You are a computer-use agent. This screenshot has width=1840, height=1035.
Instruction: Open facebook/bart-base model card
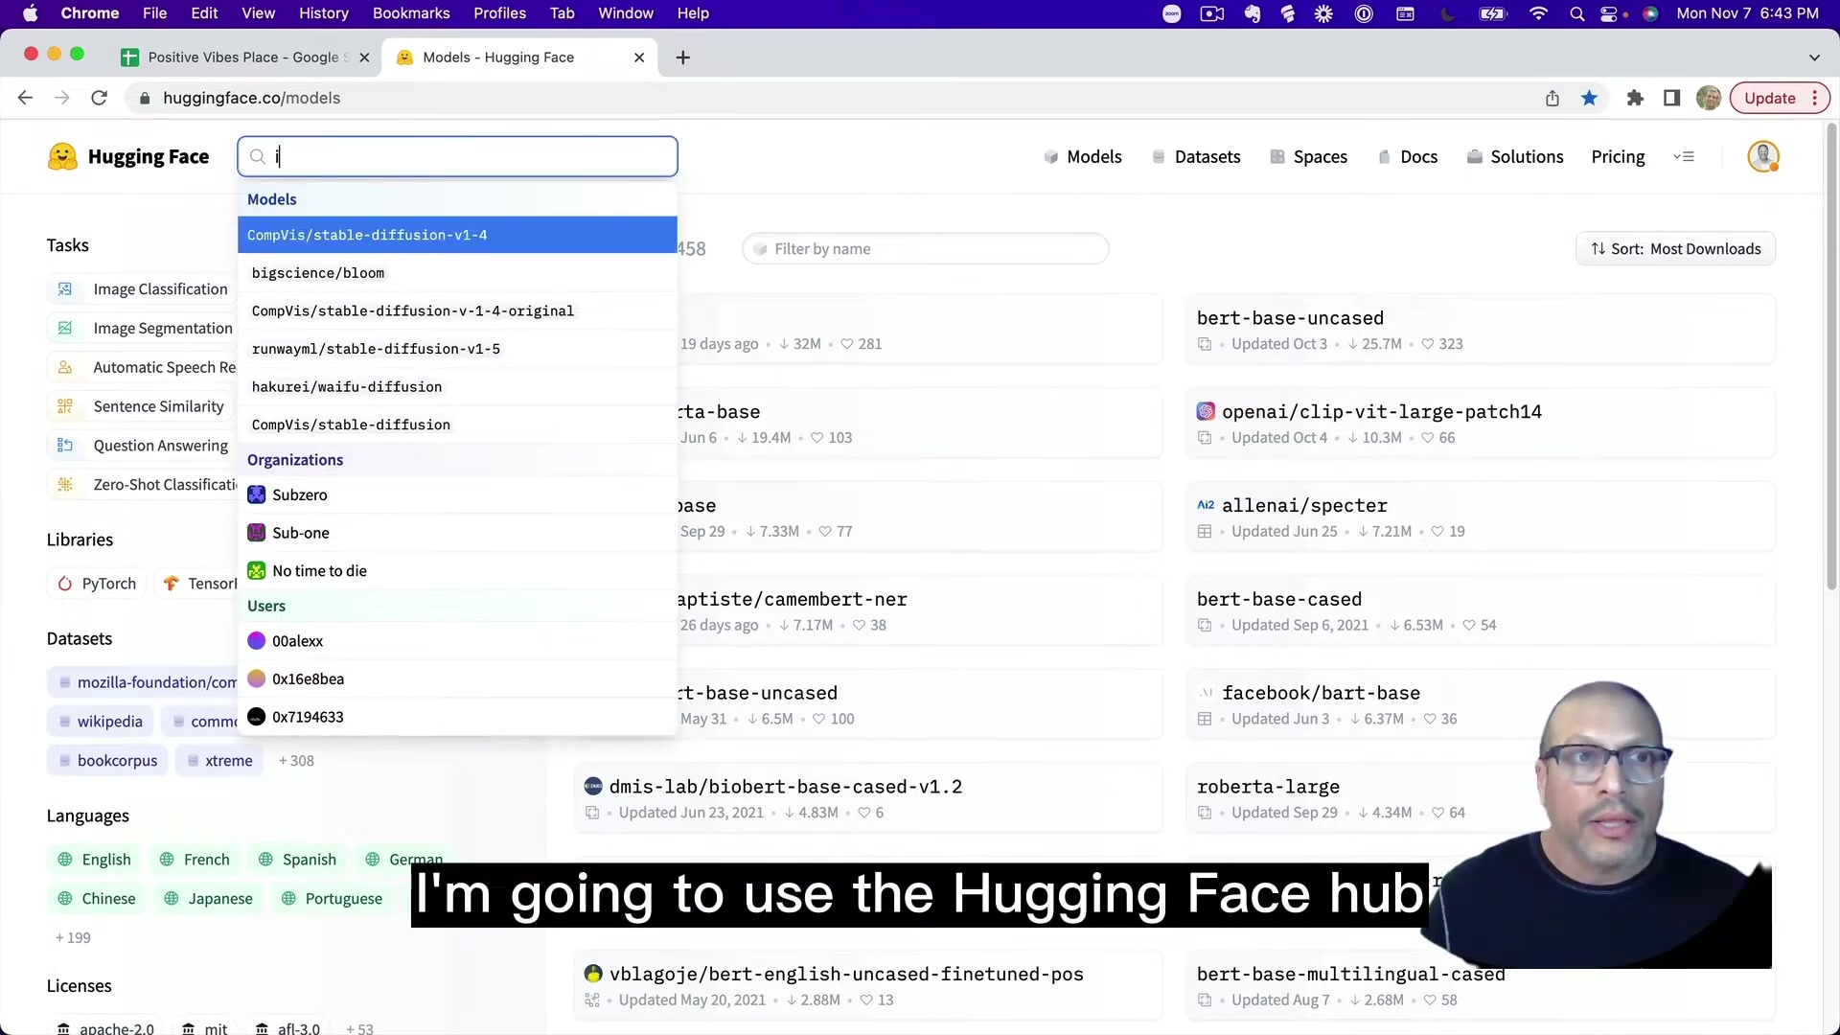[x=1481, y=704]
